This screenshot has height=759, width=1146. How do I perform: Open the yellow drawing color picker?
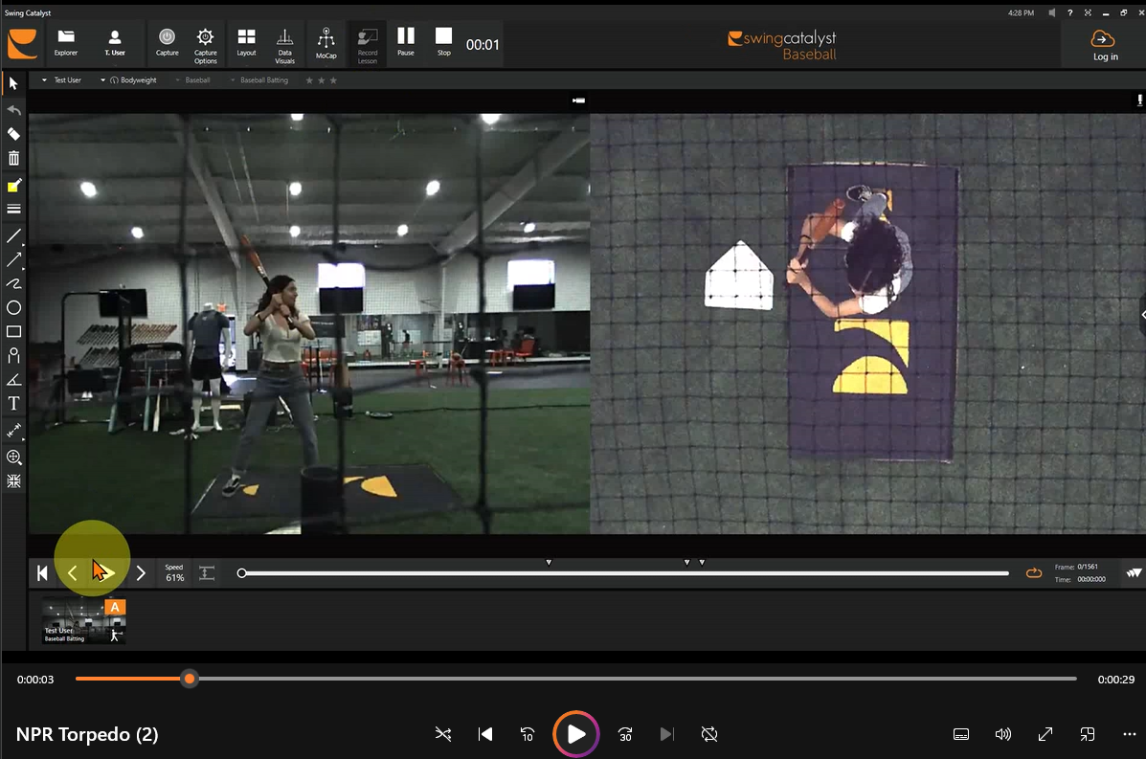click(x=13, y=186)
